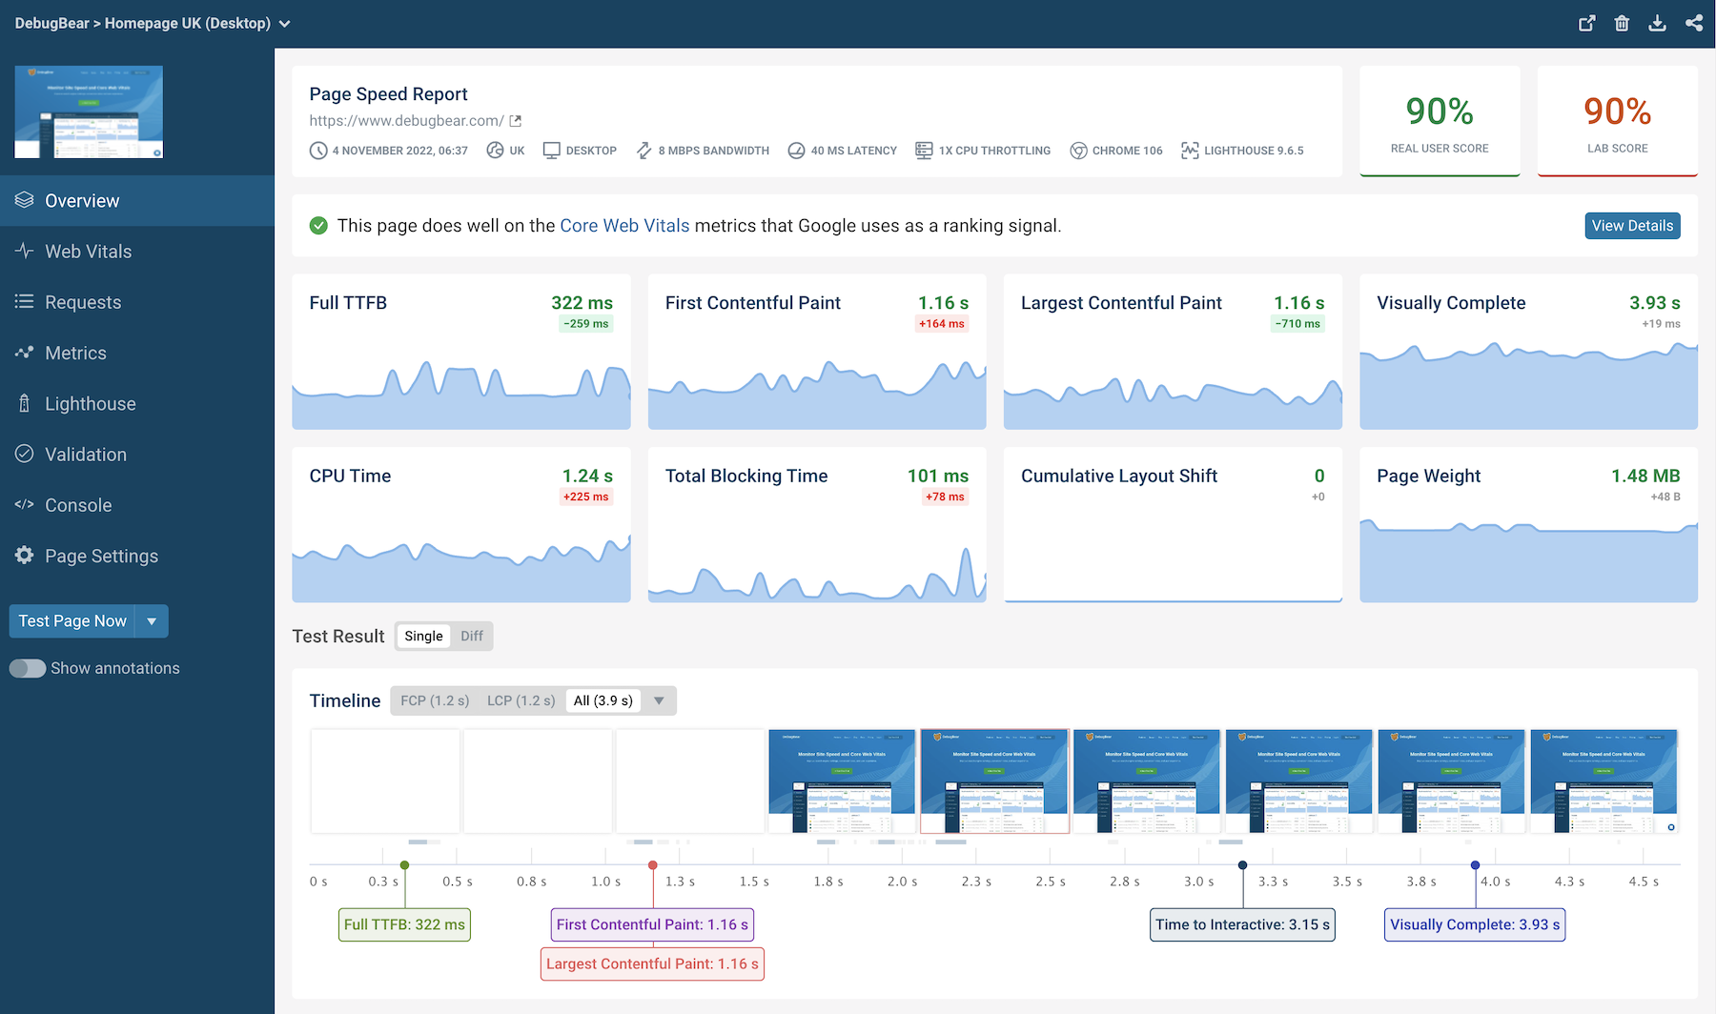Open the Page Weight metric card
Image resolution: width=1716 pixels, height=1014 pixels.
(x=1528, y=525)
